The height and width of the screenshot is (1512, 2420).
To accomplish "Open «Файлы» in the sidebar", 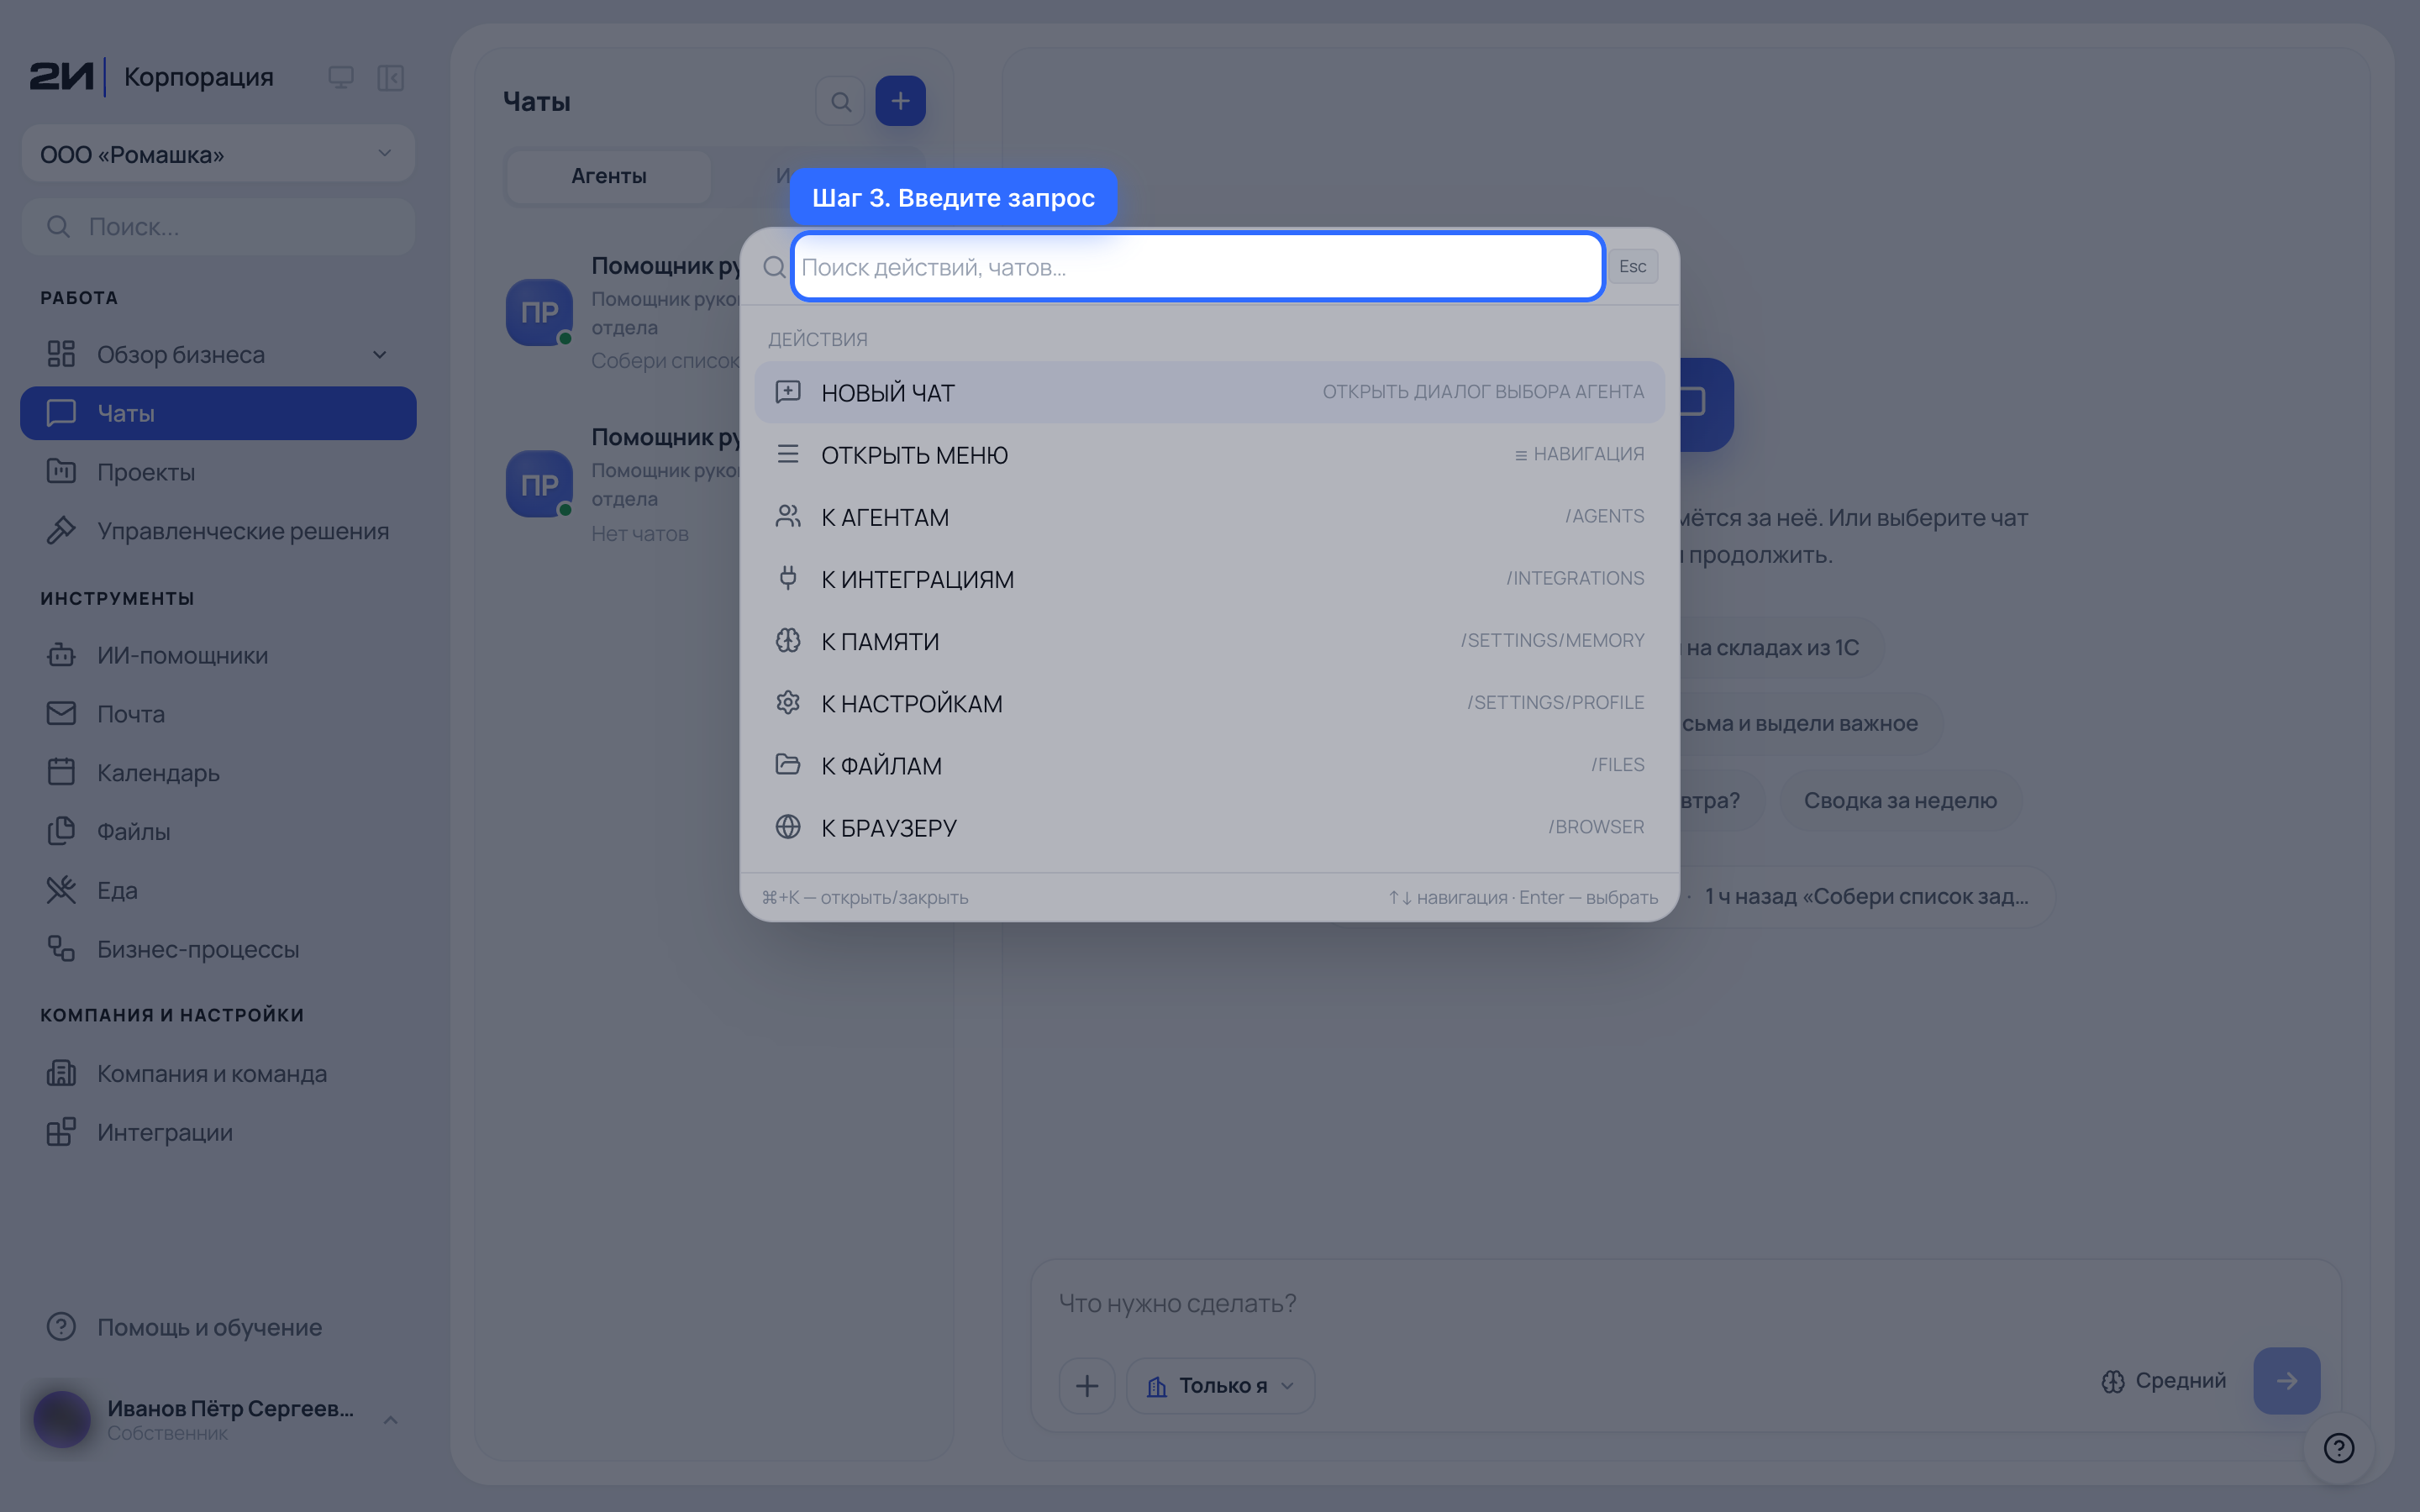I will pos(218,831).
